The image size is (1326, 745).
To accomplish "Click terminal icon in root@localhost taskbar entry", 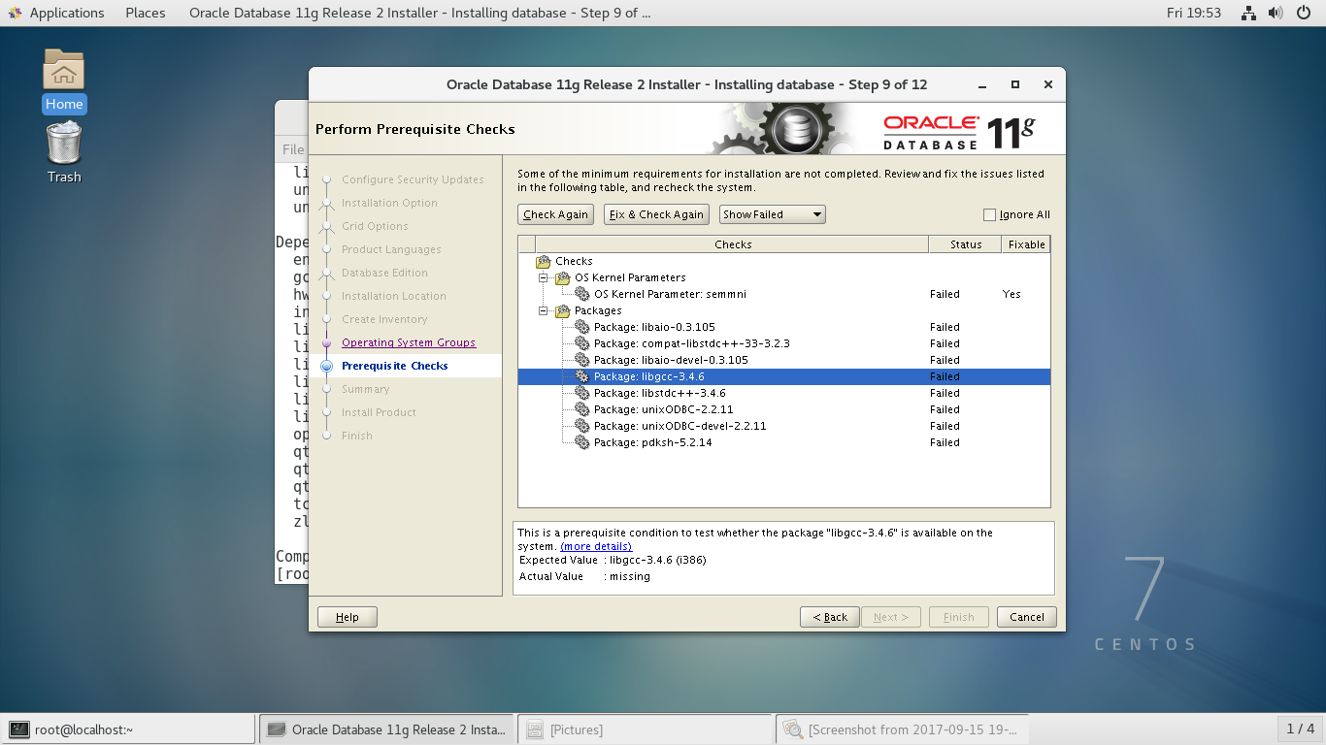I will (18, 729).
